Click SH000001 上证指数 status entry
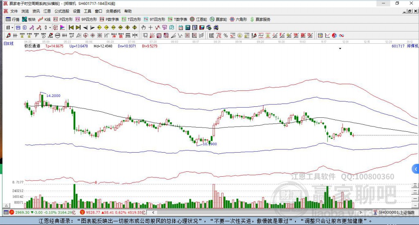The height and width of the screenshot is (225, 419). (x=394, y=212)
